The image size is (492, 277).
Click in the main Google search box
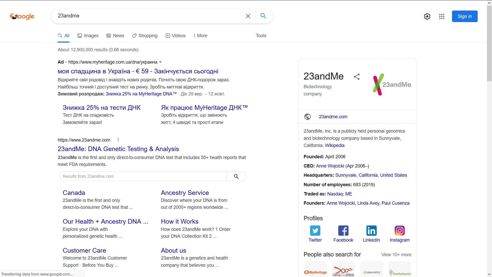(149, 16)
